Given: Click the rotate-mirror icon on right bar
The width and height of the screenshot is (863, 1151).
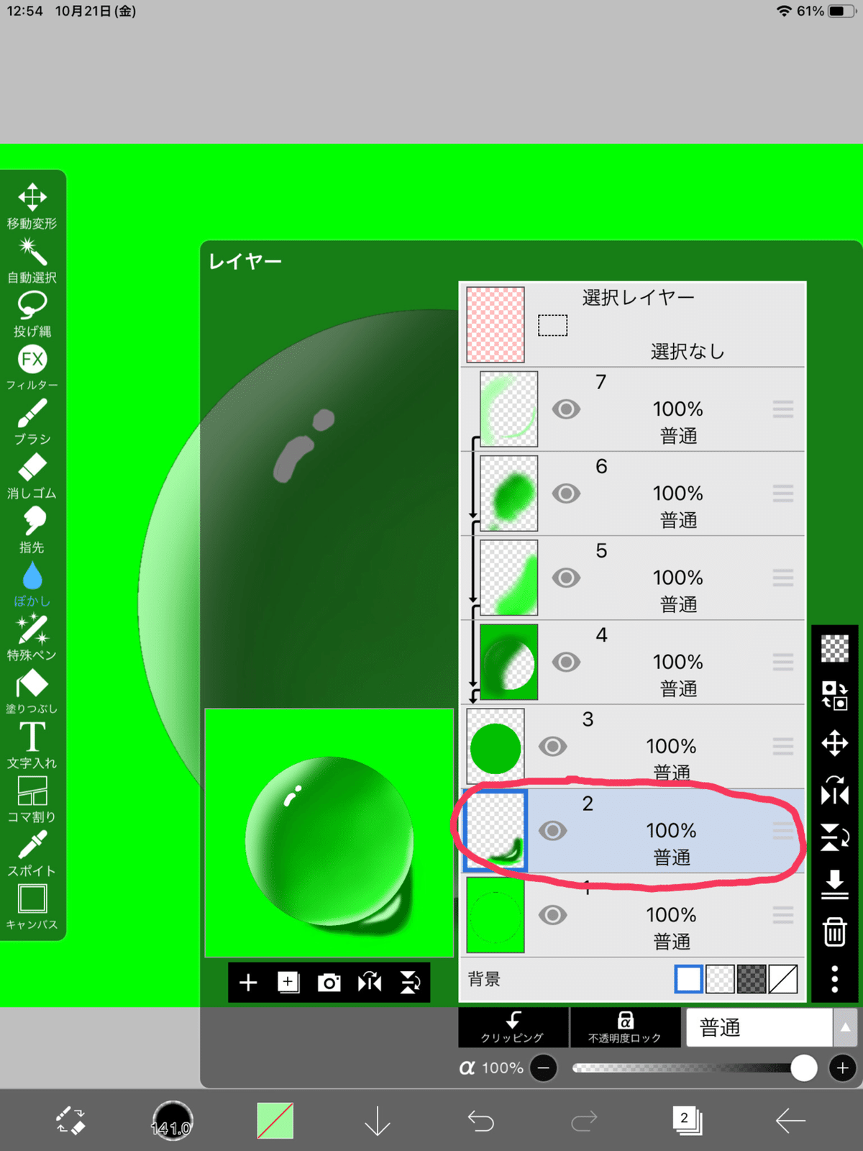Looking at the screenshot, I should (x=835, y=790).
